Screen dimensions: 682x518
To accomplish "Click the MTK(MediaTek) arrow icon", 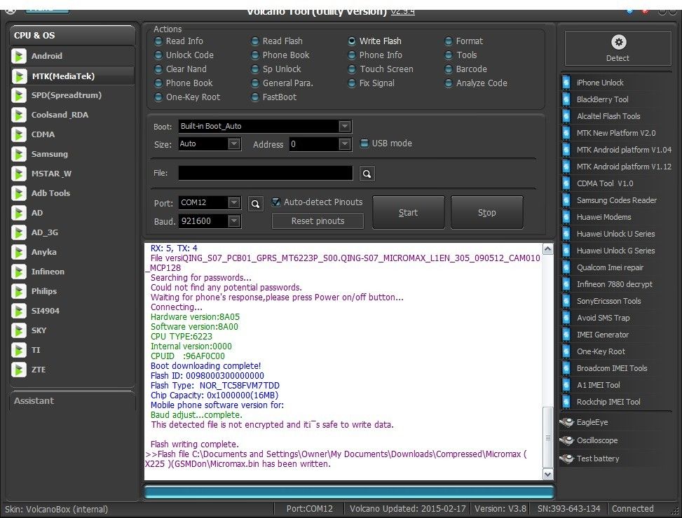I will click(x=19, y=76).
